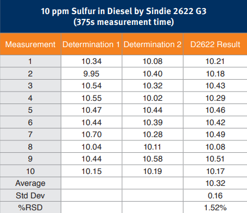The height and width of the screenshot is (213, 247).
Task: Click 10.44 in measurement 6 row
Action: [92, 122]
